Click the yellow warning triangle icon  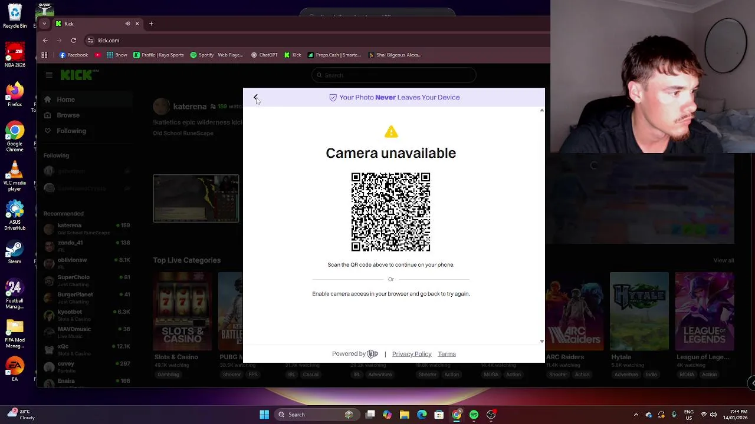(391, 132)
